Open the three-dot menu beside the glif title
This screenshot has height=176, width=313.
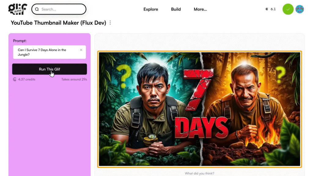110,23
